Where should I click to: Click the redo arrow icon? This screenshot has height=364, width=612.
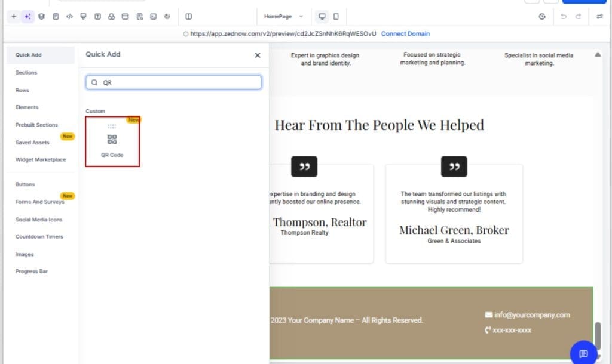tap(578, 17)
